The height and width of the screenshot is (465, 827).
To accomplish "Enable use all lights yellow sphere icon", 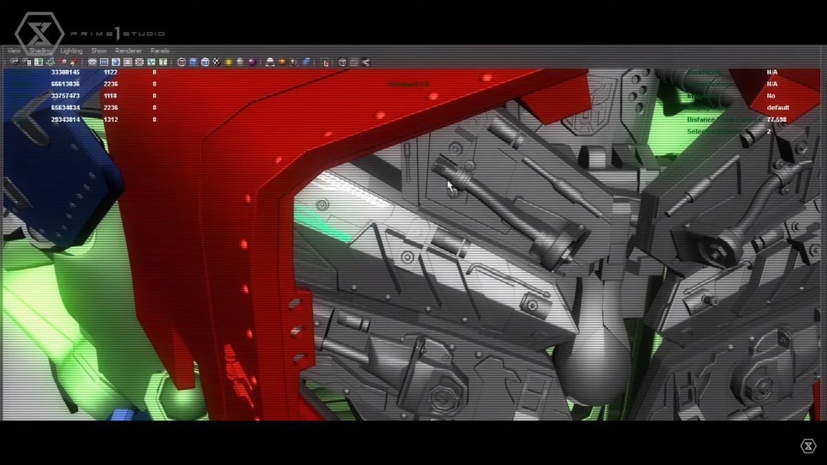I will pos(228,62).
